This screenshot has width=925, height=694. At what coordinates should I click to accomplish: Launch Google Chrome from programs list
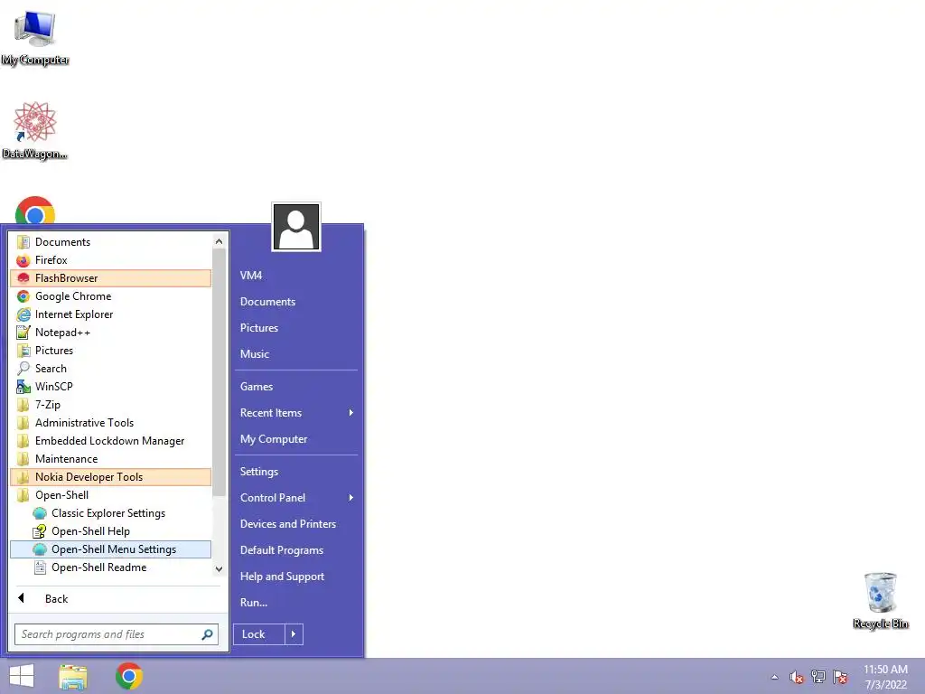[x=110, y=296]
